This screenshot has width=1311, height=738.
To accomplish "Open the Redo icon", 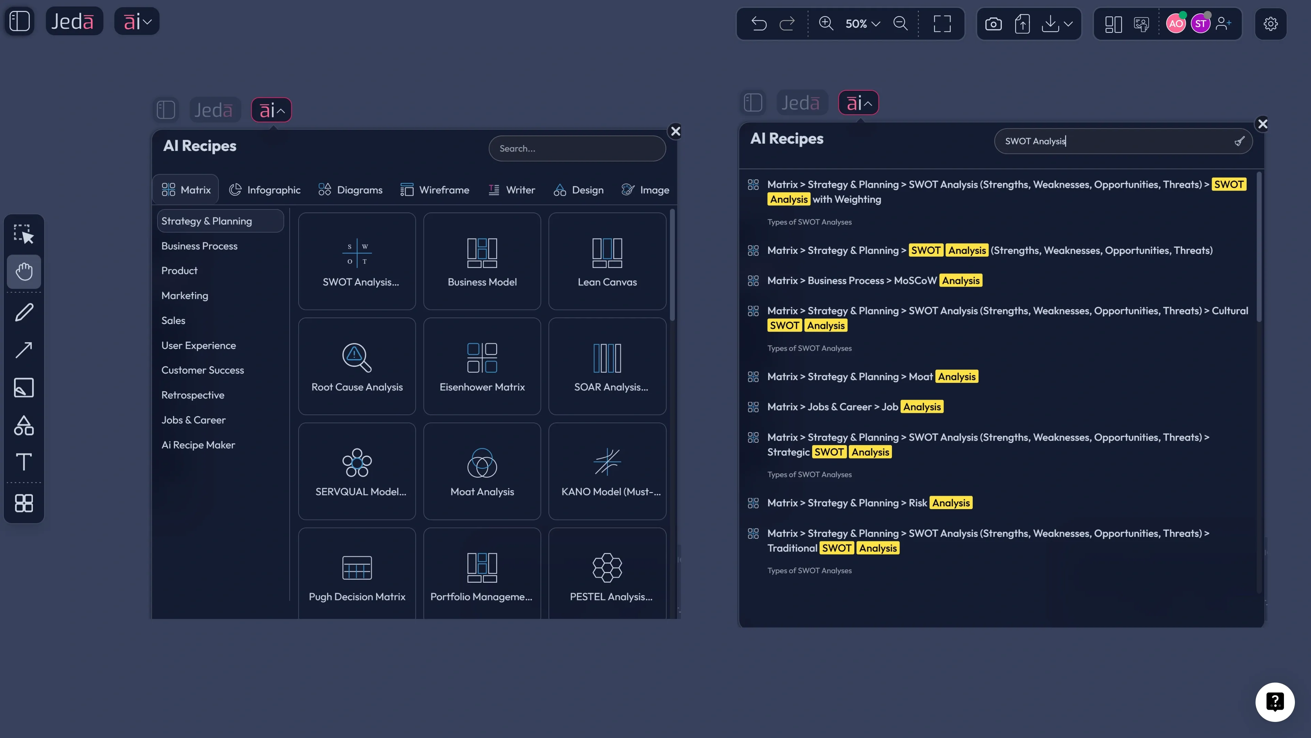I will pyautogui.click(x=787, y=23).
